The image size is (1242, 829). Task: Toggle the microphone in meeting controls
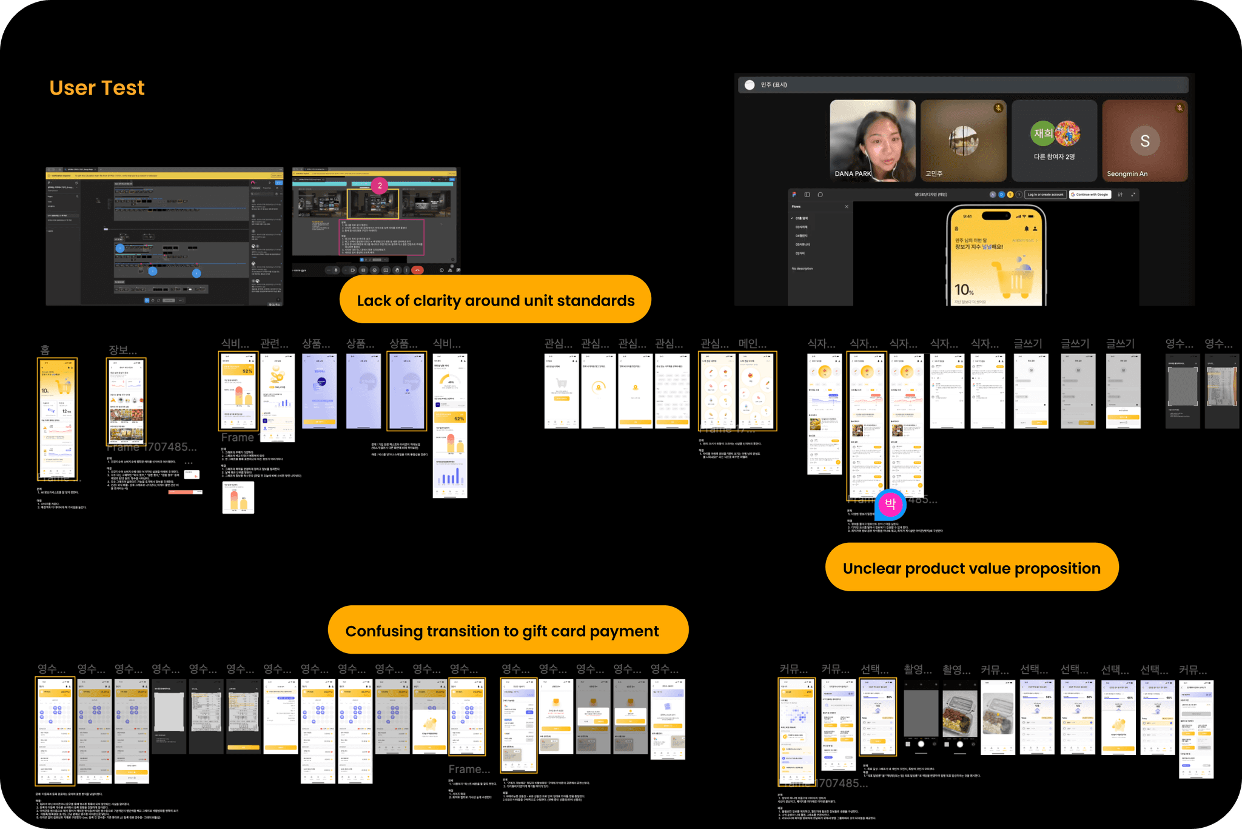click(x=336, y=270)
